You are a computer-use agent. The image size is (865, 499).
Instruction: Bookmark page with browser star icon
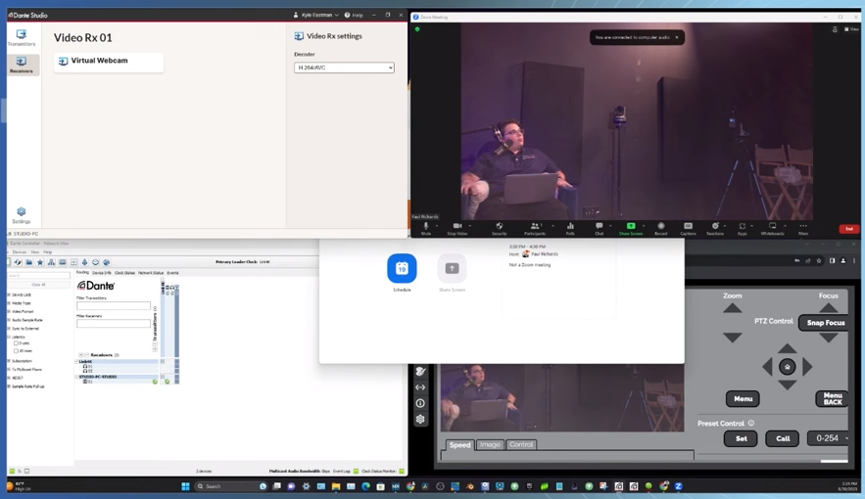point(819,260)
